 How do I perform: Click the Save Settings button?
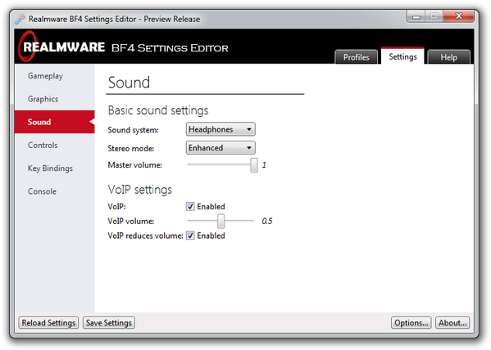point(109,323)
